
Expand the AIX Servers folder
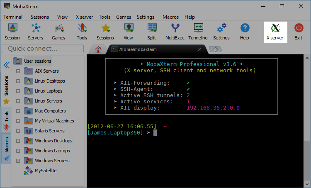click(x=18, y=71)
